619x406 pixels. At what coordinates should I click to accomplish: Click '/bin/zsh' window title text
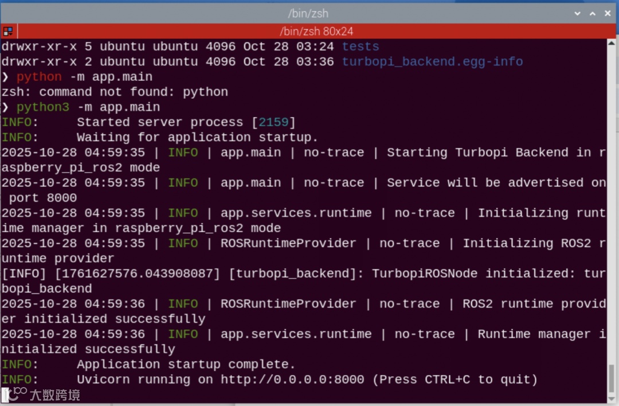pos(308,13)
